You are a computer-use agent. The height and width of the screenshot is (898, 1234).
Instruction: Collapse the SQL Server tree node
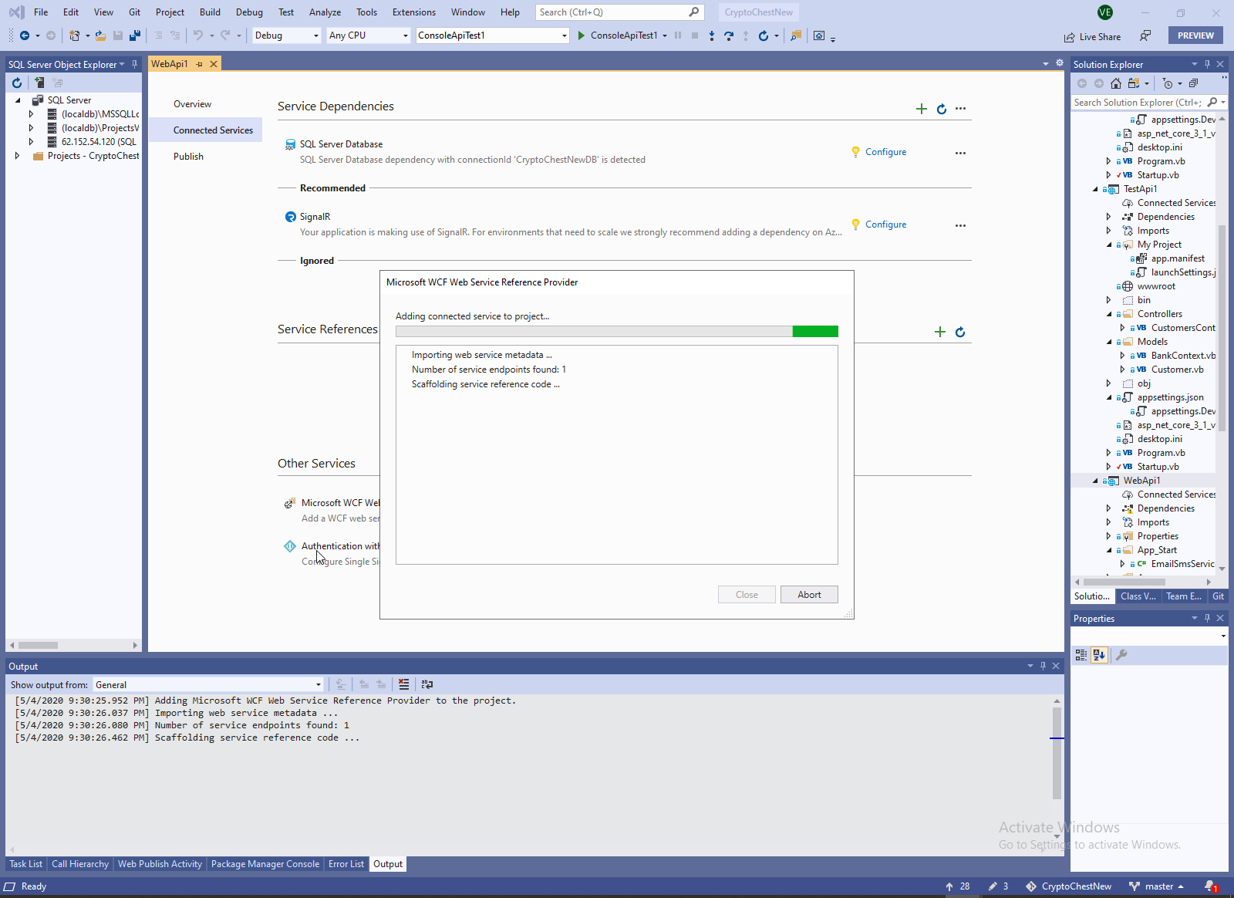point(18,100)
